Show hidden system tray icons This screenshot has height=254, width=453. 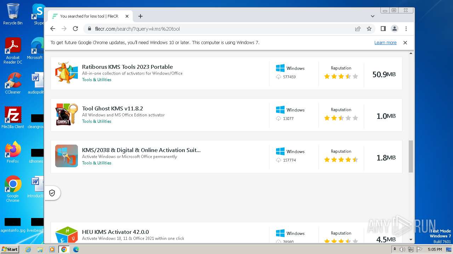[x=395, y=249]
